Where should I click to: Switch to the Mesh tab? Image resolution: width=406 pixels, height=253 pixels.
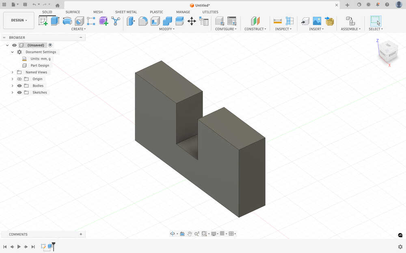point(98,12)
